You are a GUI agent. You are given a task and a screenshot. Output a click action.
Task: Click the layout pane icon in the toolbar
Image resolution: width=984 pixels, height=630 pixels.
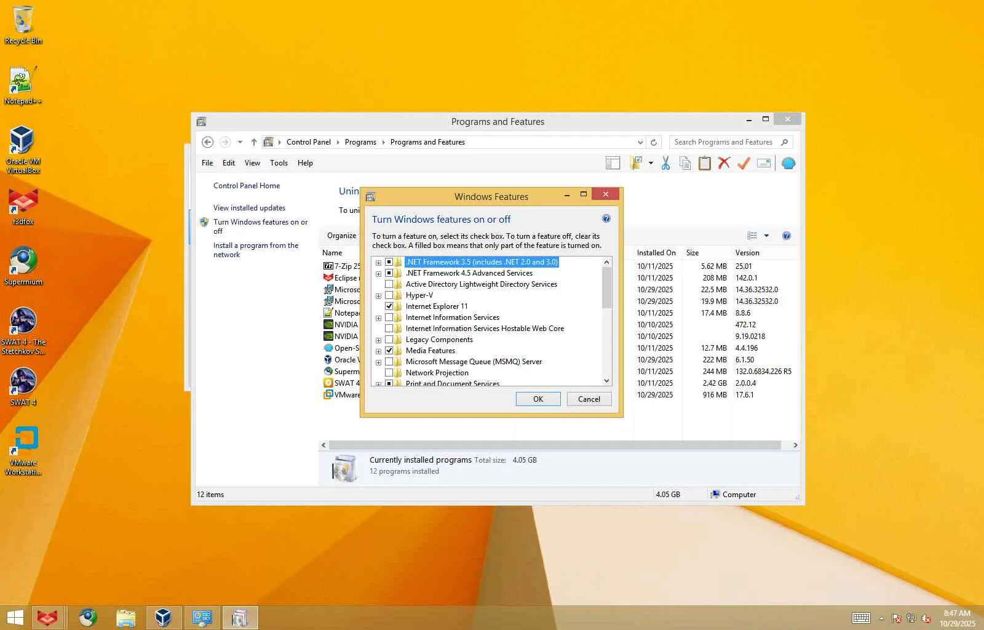[x=613, y=163]
